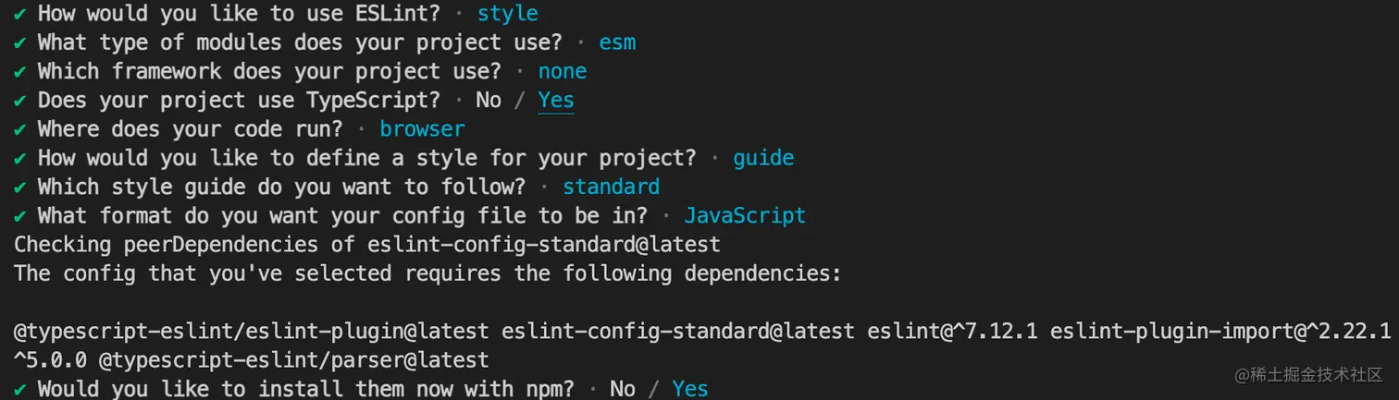Screen dimensions: 1399x400
Task: Click the 'Where does your code run?' question
Action: pyautogui.click(x=190, y=128)
